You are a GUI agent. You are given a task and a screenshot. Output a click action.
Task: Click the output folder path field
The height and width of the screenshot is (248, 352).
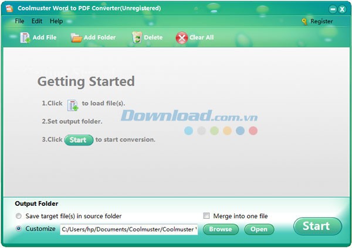tap(129, 229)
